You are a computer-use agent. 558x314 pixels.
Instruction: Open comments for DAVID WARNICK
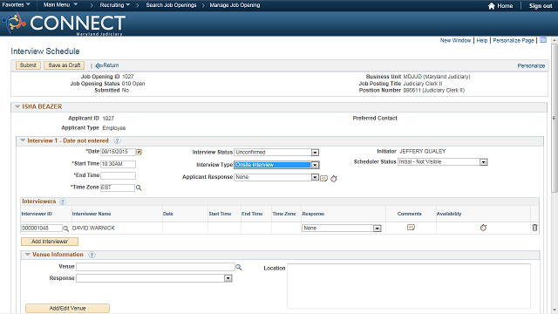(411, 228)
